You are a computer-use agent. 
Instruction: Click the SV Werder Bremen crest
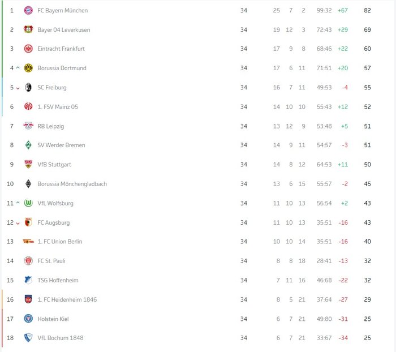tap(28, 145)
